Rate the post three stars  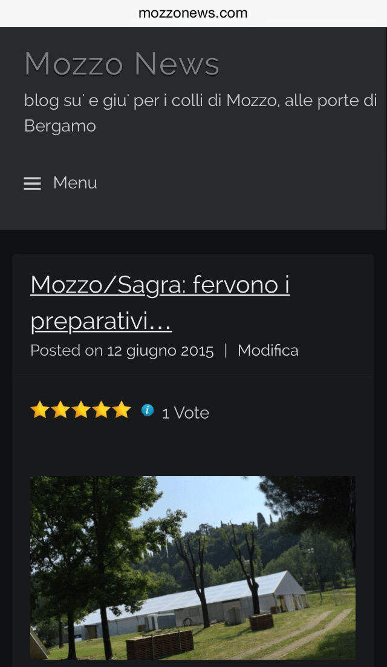pyautogui.click(x=80, y=410)
